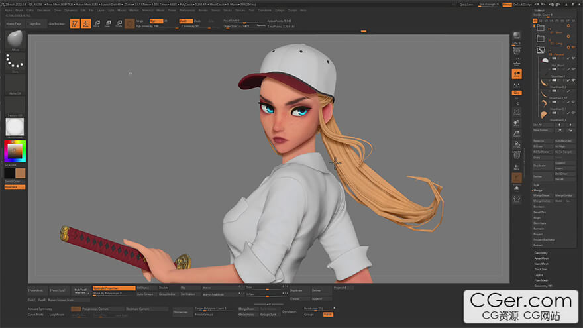Click the Xpose icon on right shelf
The width and height of the screenshot is (583, 328).
(517, 199)
